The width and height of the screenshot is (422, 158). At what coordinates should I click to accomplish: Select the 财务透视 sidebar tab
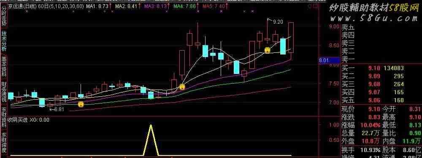(x=4, y=93)
